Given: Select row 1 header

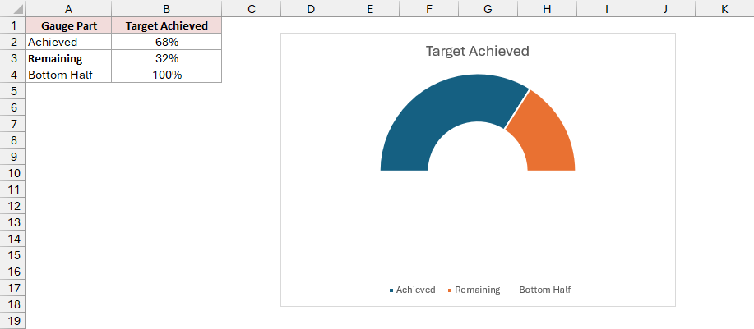Looking at the screenshot, I should point(13,25).
